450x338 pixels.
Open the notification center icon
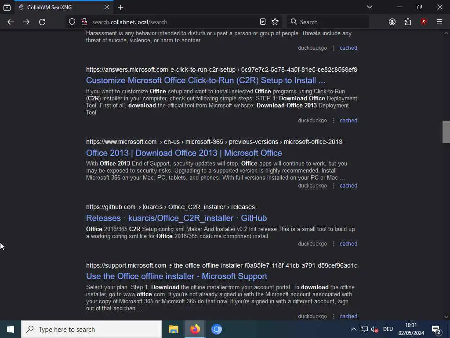click(x=436, y=329)
